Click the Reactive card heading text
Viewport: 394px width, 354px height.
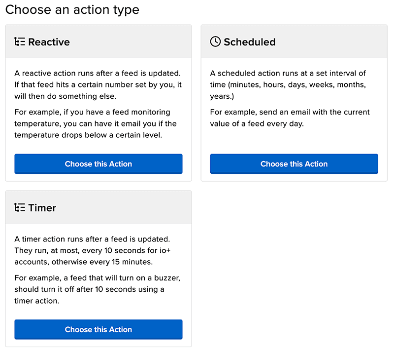pos(49,42)
